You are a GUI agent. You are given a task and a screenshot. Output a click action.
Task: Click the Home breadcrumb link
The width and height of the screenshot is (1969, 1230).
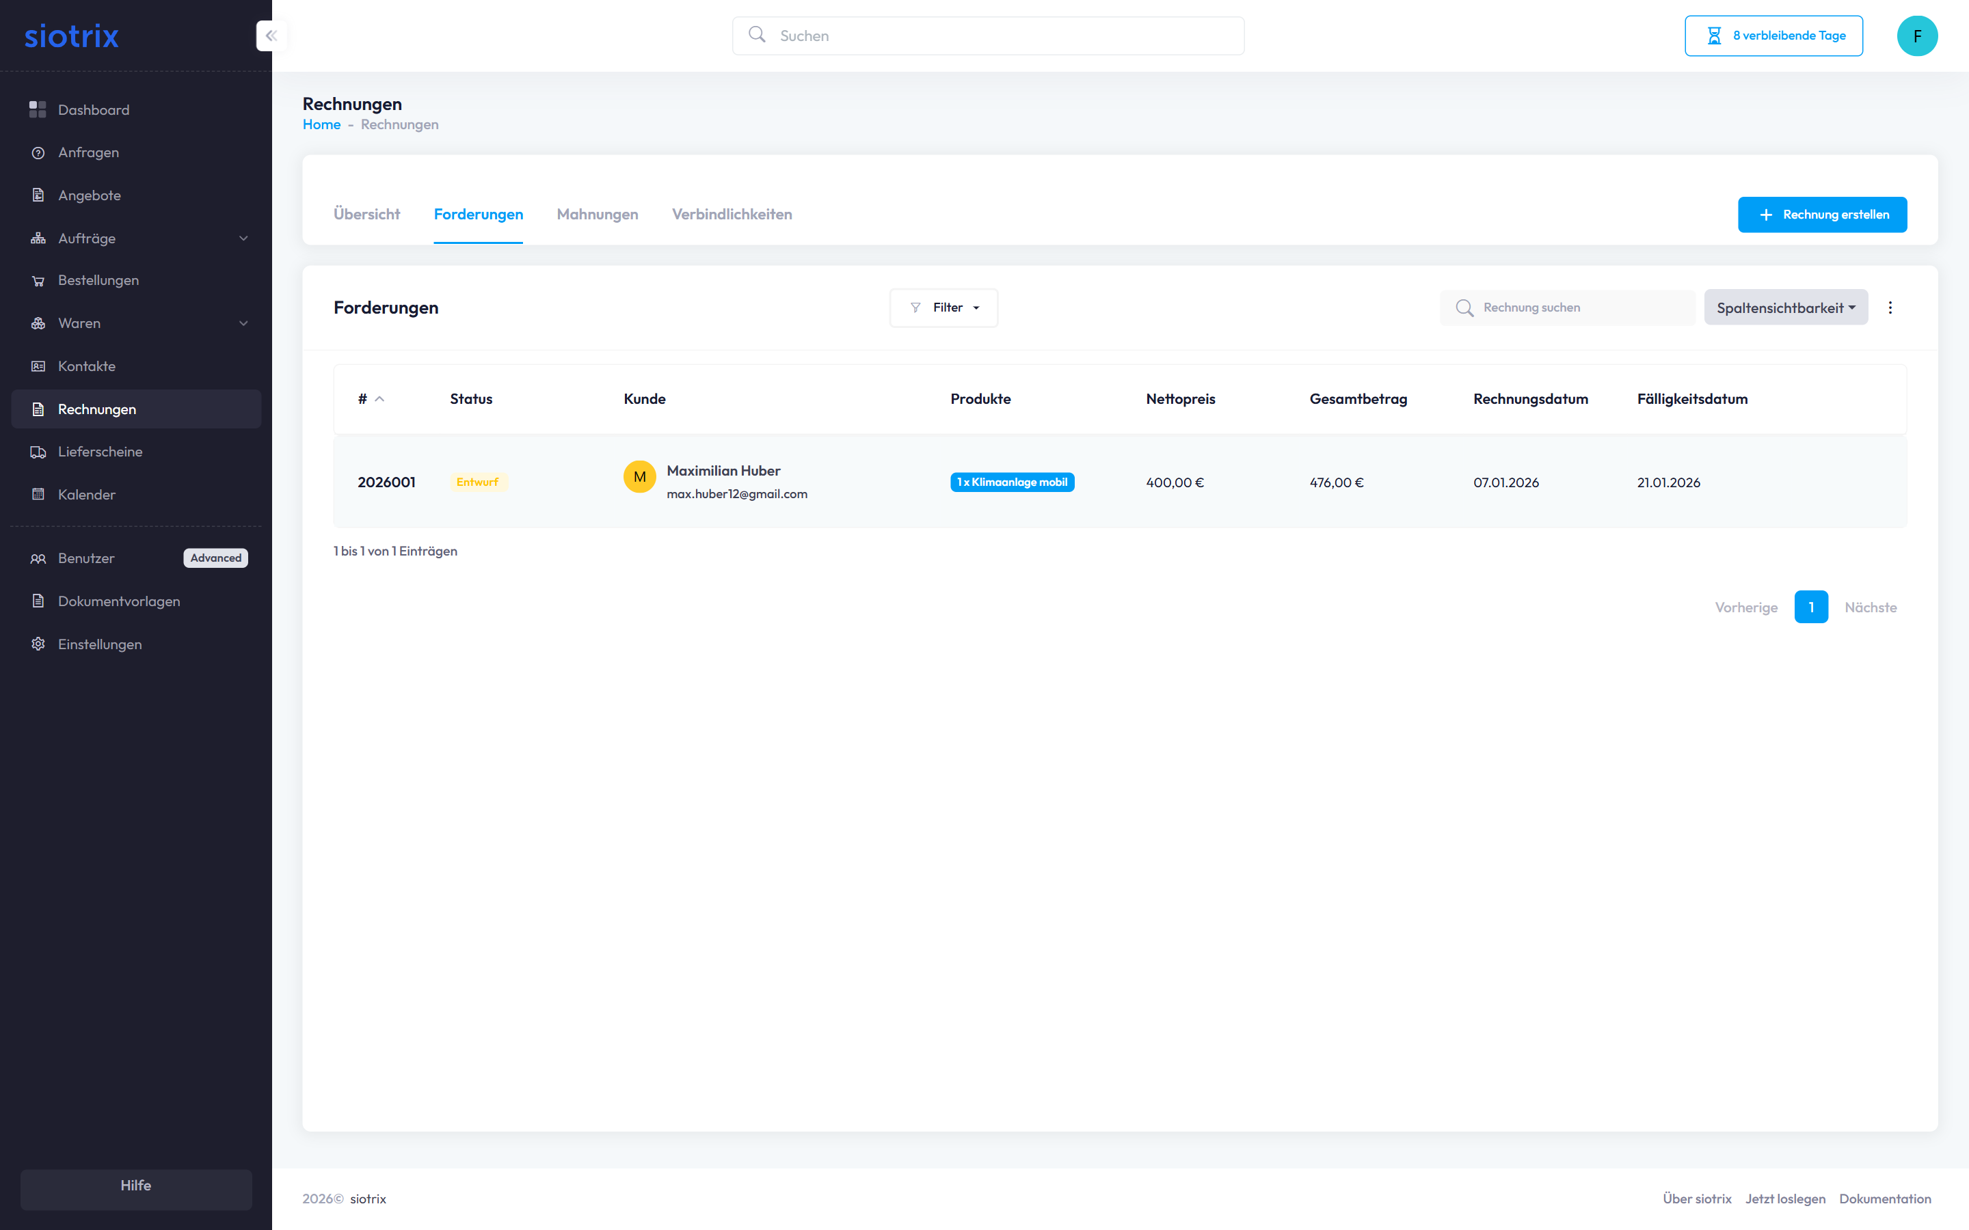(321, 124)
